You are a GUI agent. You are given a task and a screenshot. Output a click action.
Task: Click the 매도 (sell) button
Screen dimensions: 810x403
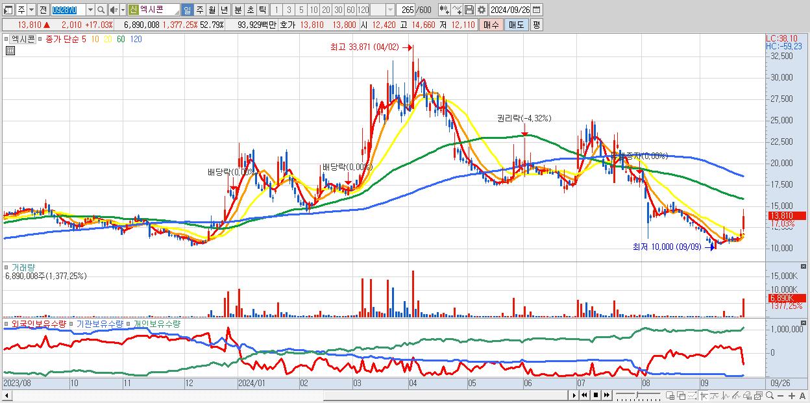[x=517, y=25]
